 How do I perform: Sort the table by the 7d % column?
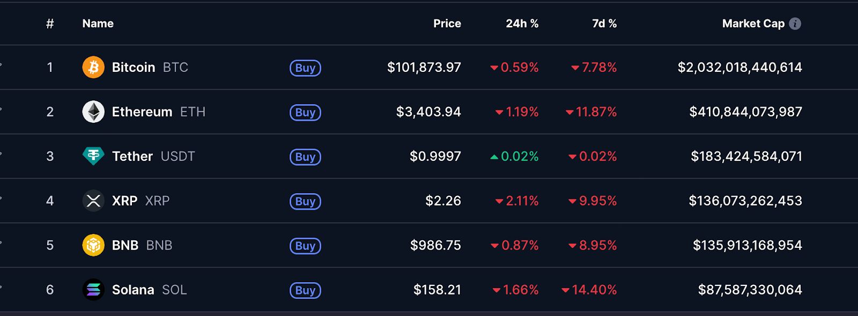coord(603,23)
